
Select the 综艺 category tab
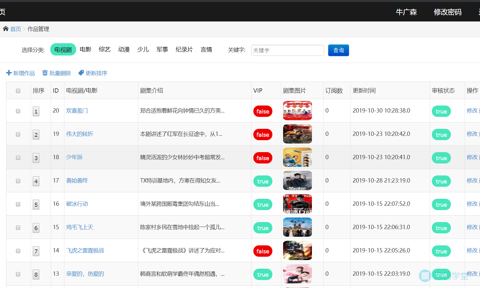click(105, 49)
